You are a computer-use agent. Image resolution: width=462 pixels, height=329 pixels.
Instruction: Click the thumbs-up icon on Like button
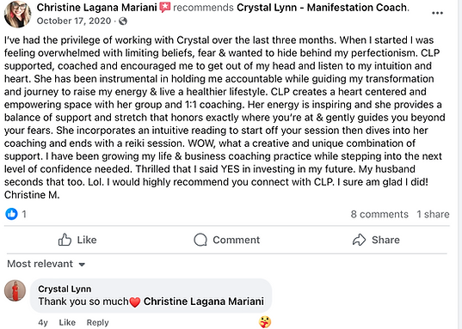tap(65, 240)
